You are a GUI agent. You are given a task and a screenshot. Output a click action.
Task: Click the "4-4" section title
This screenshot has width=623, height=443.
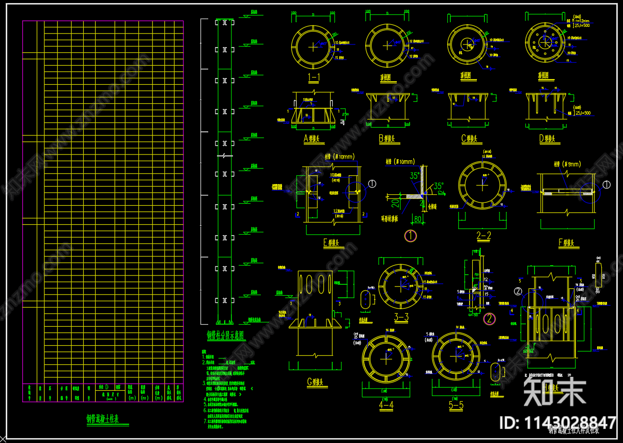point(386,405)
